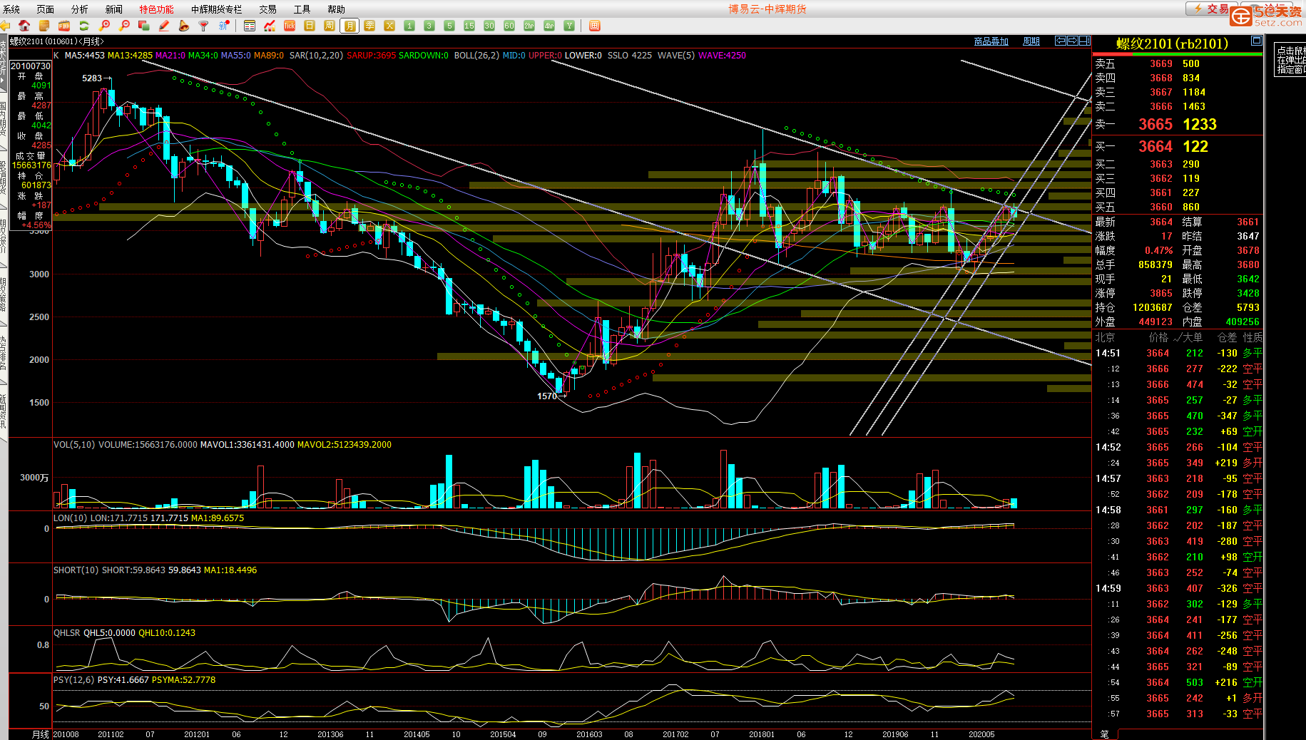Select the 笔 tab below tick list
Screen dimensions: 1306x740
tap(1104, 734)
